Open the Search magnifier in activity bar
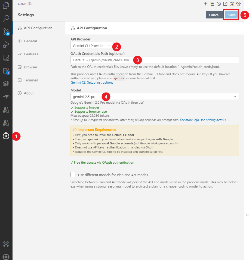This screenshot has width=249, height=260. pos(6,18)
